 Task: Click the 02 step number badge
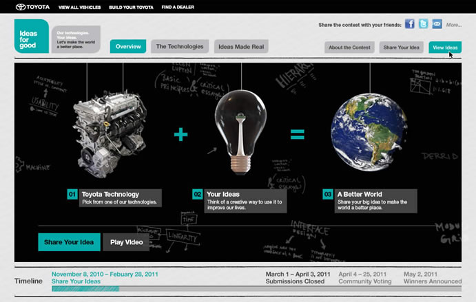(197, 195)
